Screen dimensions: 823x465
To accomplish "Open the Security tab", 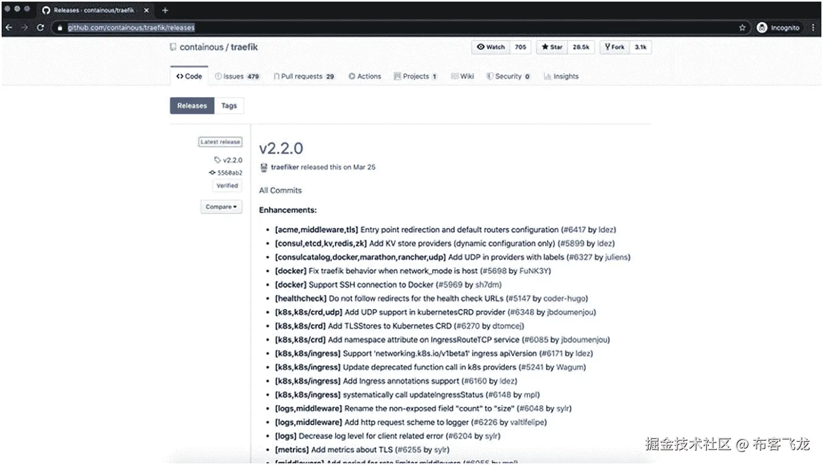I will point(508,76).
